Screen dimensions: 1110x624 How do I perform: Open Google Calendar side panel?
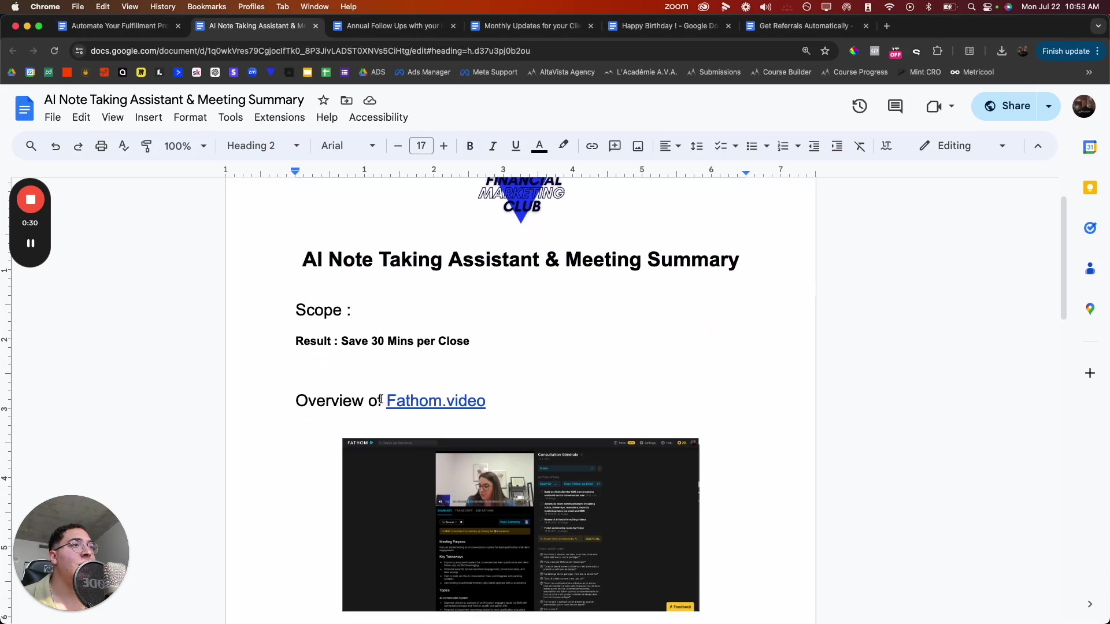(x=1090, y=147)
